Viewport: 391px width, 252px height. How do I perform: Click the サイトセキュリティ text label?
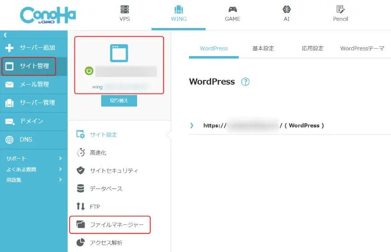pos(114,171)
